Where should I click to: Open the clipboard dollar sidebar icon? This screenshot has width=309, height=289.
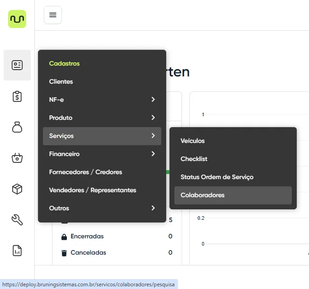(17, 96)
